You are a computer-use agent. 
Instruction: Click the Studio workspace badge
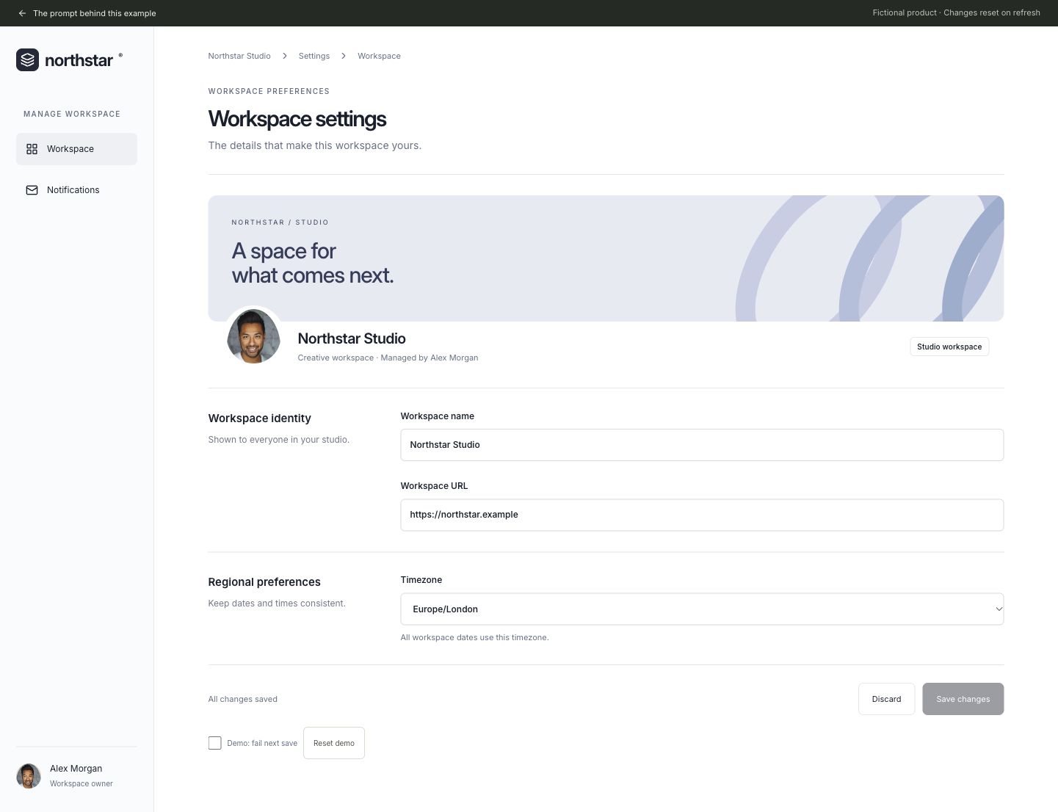[949, 347]
